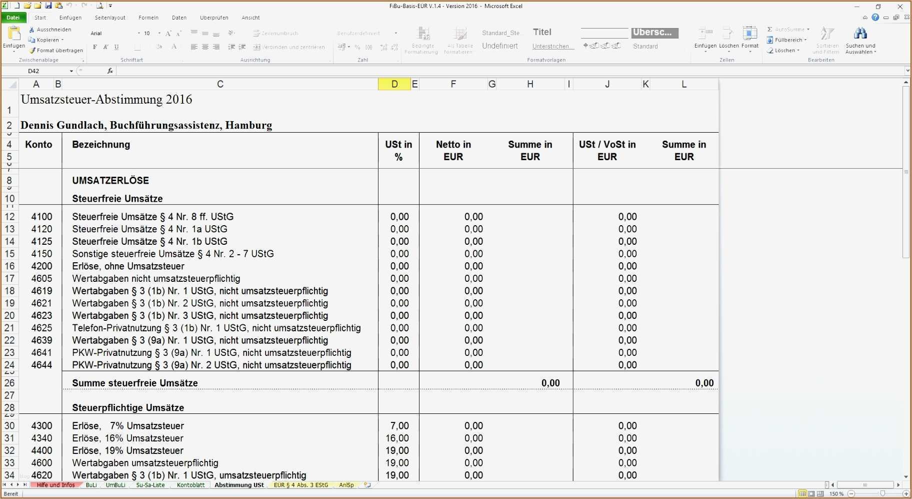Open the Arial font name dropdown
The height and width of the screenshot is (499, 912).
pos(139,34)
